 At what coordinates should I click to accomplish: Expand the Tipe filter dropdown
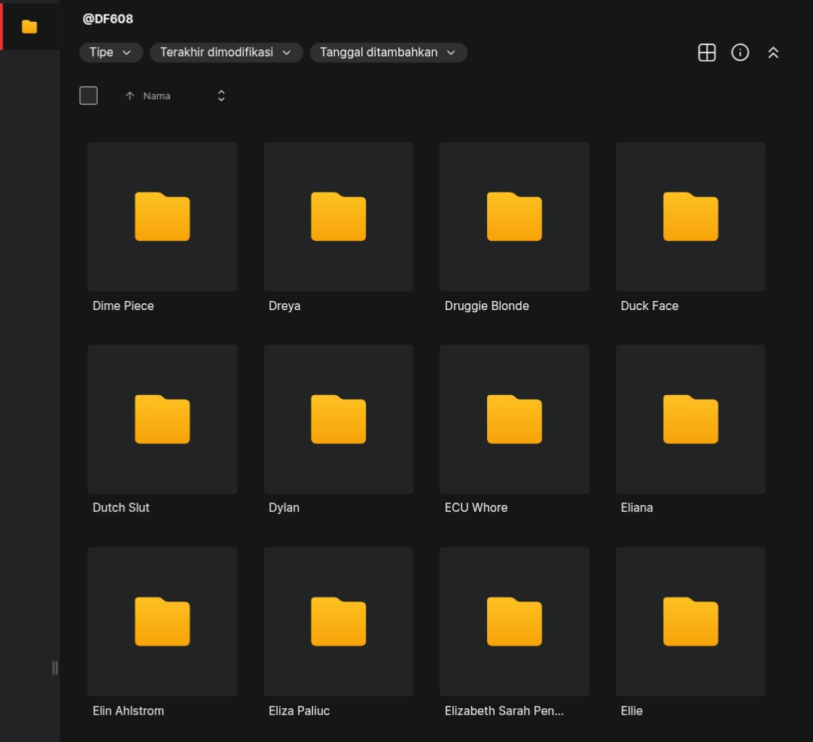pyautogui.click(x=111, y=53)
